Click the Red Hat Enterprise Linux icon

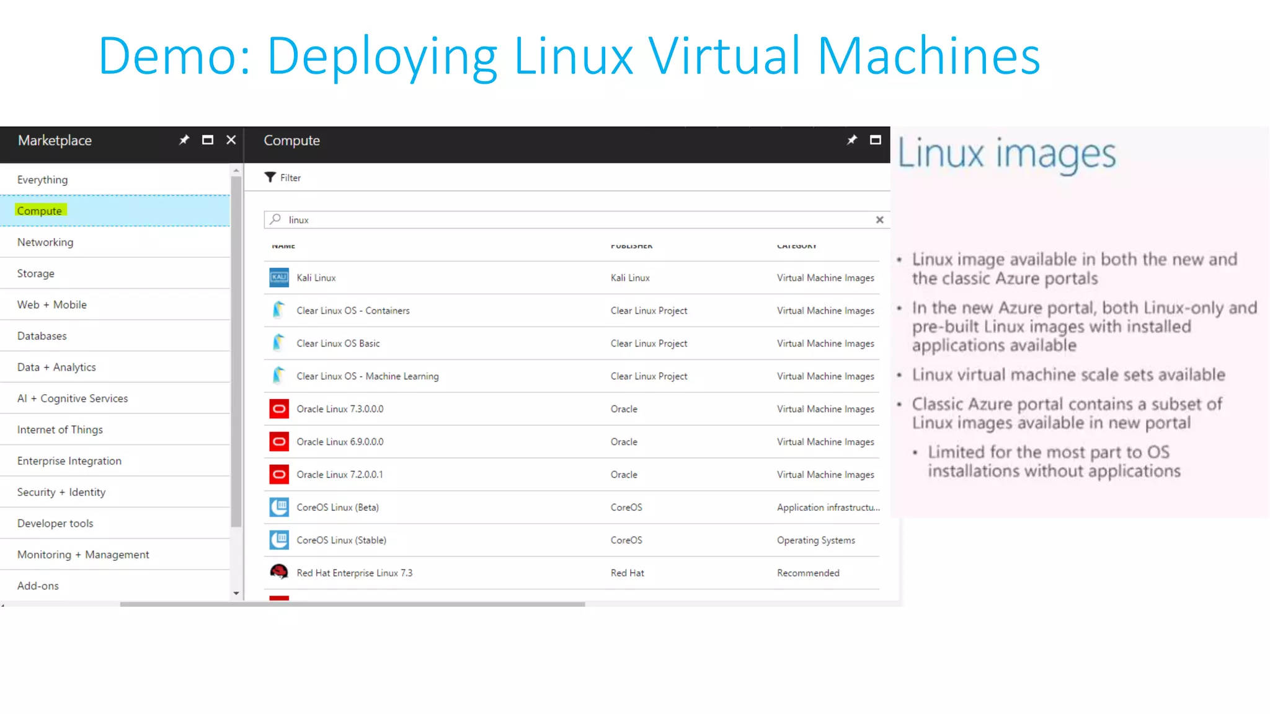279,572
